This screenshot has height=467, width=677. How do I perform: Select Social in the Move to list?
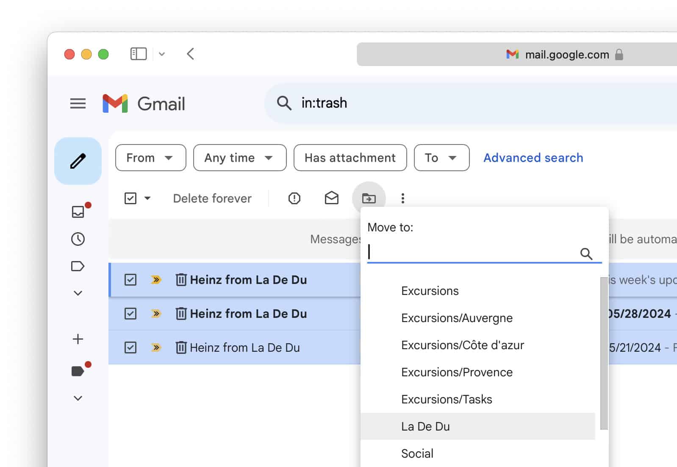point(478,453)
